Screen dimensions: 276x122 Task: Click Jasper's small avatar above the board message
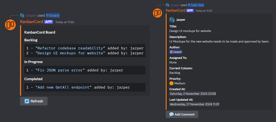click(x=22, y=15)
